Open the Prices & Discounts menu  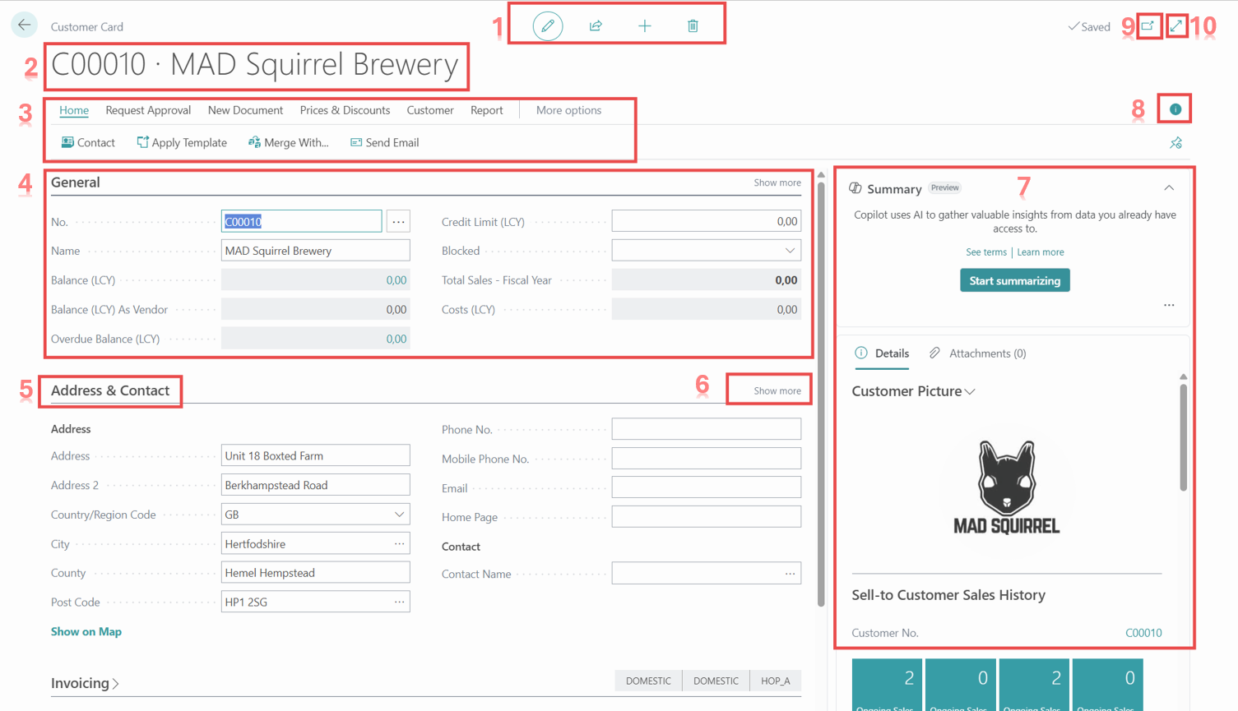coord(345,110)
